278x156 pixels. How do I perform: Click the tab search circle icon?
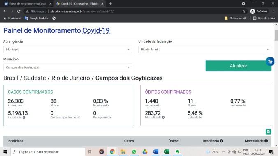[243, 4]
